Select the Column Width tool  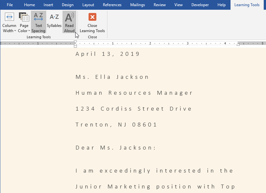coord(9,22)
